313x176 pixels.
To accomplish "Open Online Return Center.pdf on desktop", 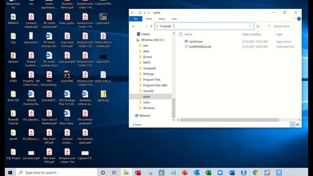I will 103,40.
